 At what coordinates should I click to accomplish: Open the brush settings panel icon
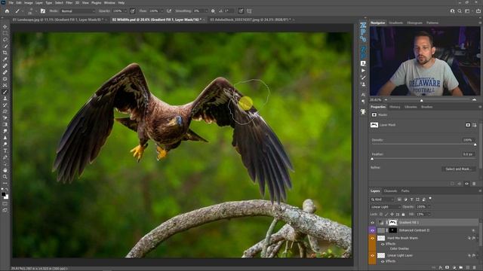coord(43,11)
